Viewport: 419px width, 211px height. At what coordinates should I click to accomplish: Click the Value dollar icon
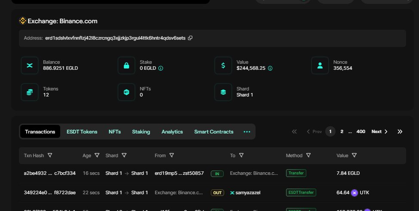pos(223,65)
